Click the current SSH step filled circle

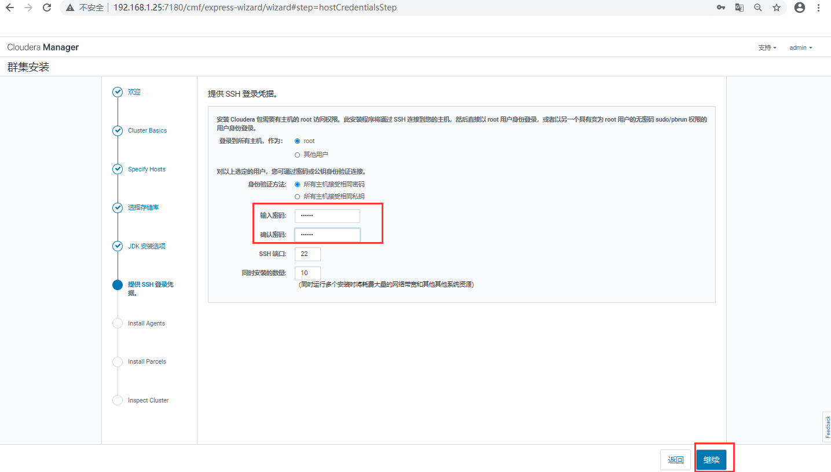(118, 284)
